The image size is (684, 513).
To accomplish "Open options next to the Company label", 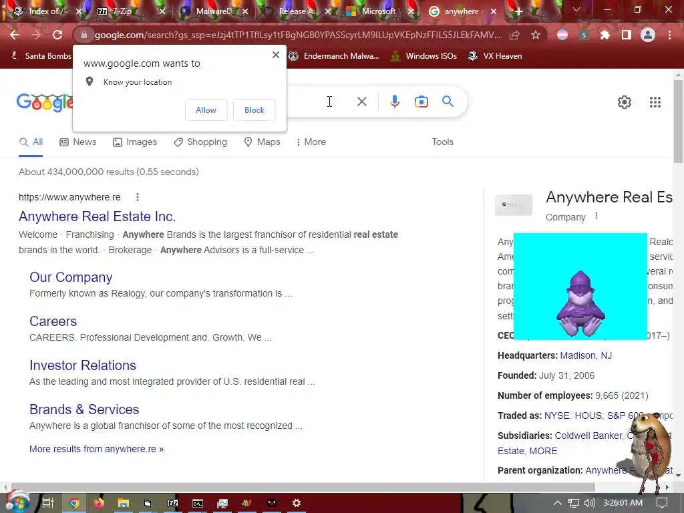I will click(x=596, y=216).
